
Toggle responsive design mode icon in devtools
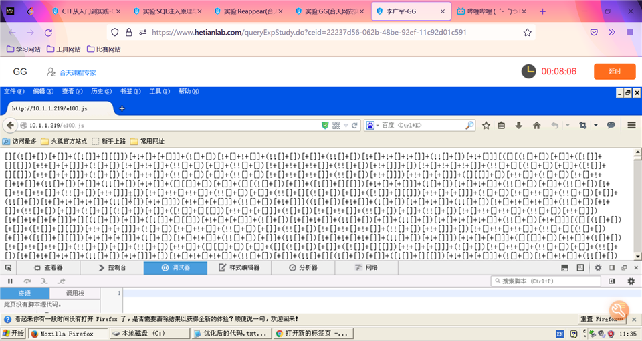tap(580, 267)
